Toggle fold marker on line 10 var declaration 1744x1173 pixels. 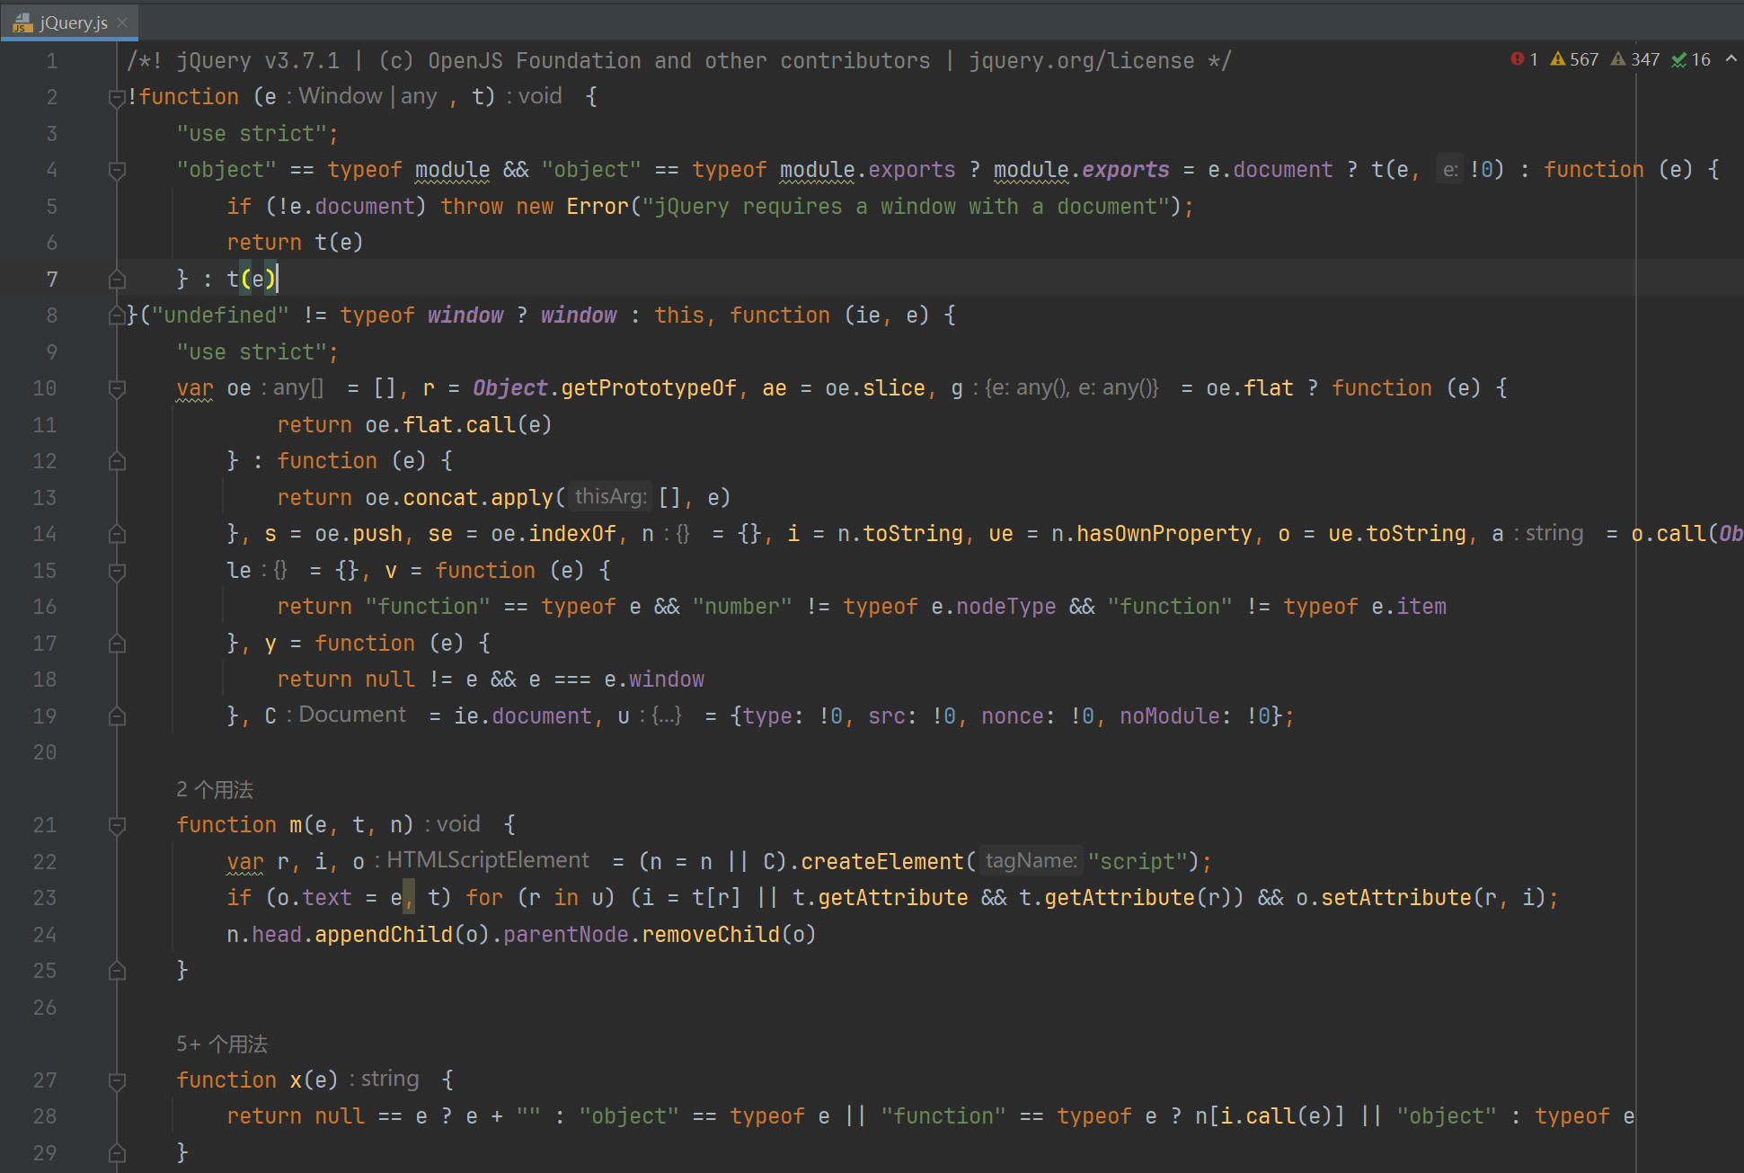(x=117, y=388)
